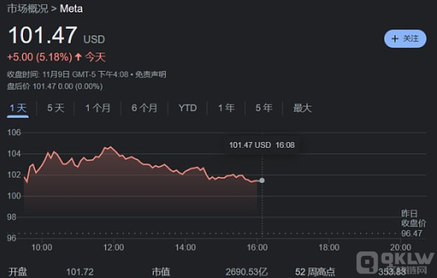The height and width of the screenshot is (278, 437).
Task: Click the 昨日收盘价 96.47 label
Action: pyautogui.click(x=413, y=223)
